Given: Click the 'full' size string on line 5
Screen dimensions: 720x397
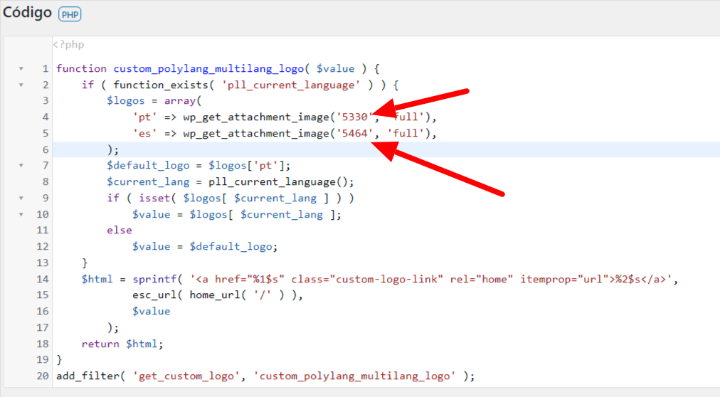Looking at the screenshot, I should point(406,134).
